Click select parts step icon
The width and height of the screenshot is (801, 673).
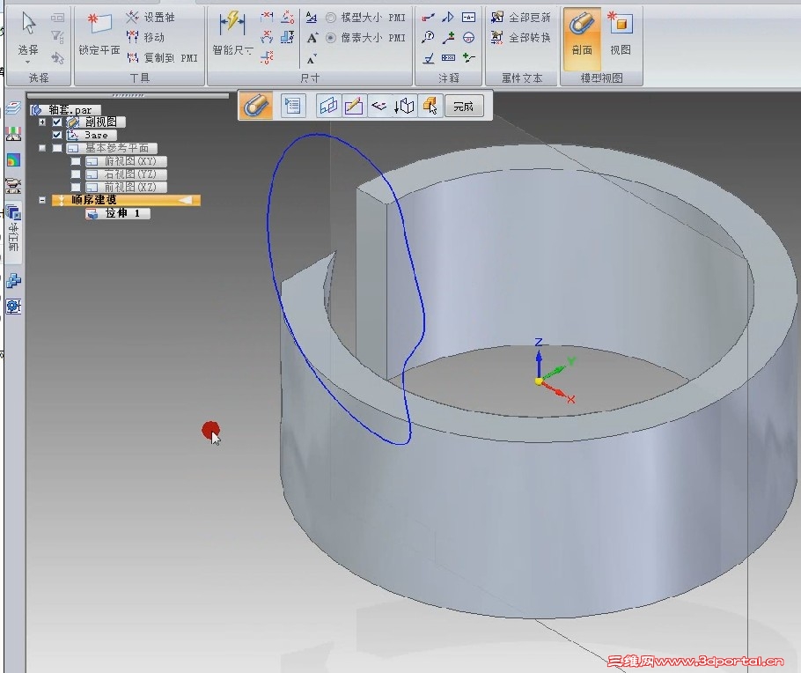tap(430, 106)
